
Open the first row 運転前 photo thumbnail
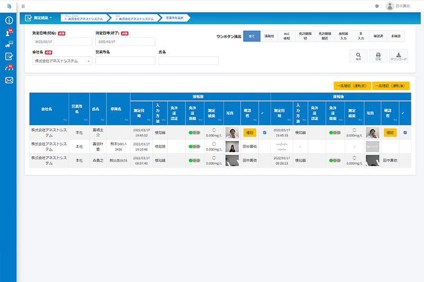(232, 133)
